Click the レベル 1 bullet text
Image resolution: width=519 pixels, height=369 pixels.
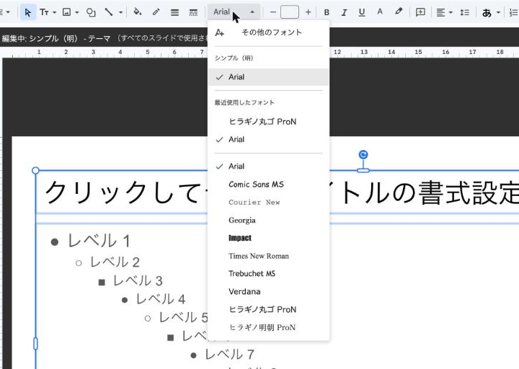pos(99,241)
